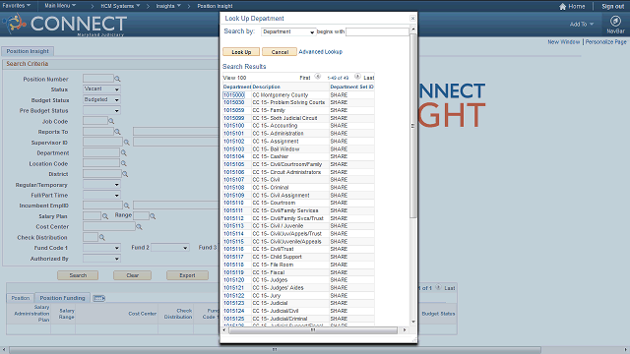Expand the Regular/Temporary dropdown

[101, 185]
